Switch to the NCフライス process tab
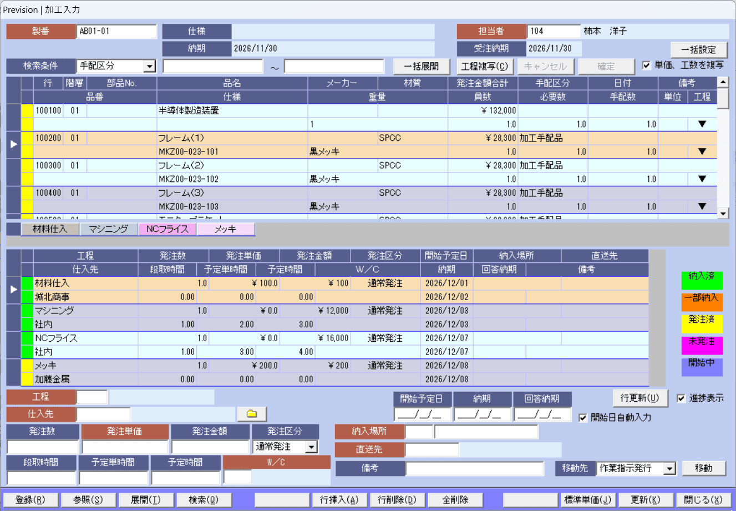Image resolution: width=736 pixels, height=511 pixels. [x=167, y=229]
